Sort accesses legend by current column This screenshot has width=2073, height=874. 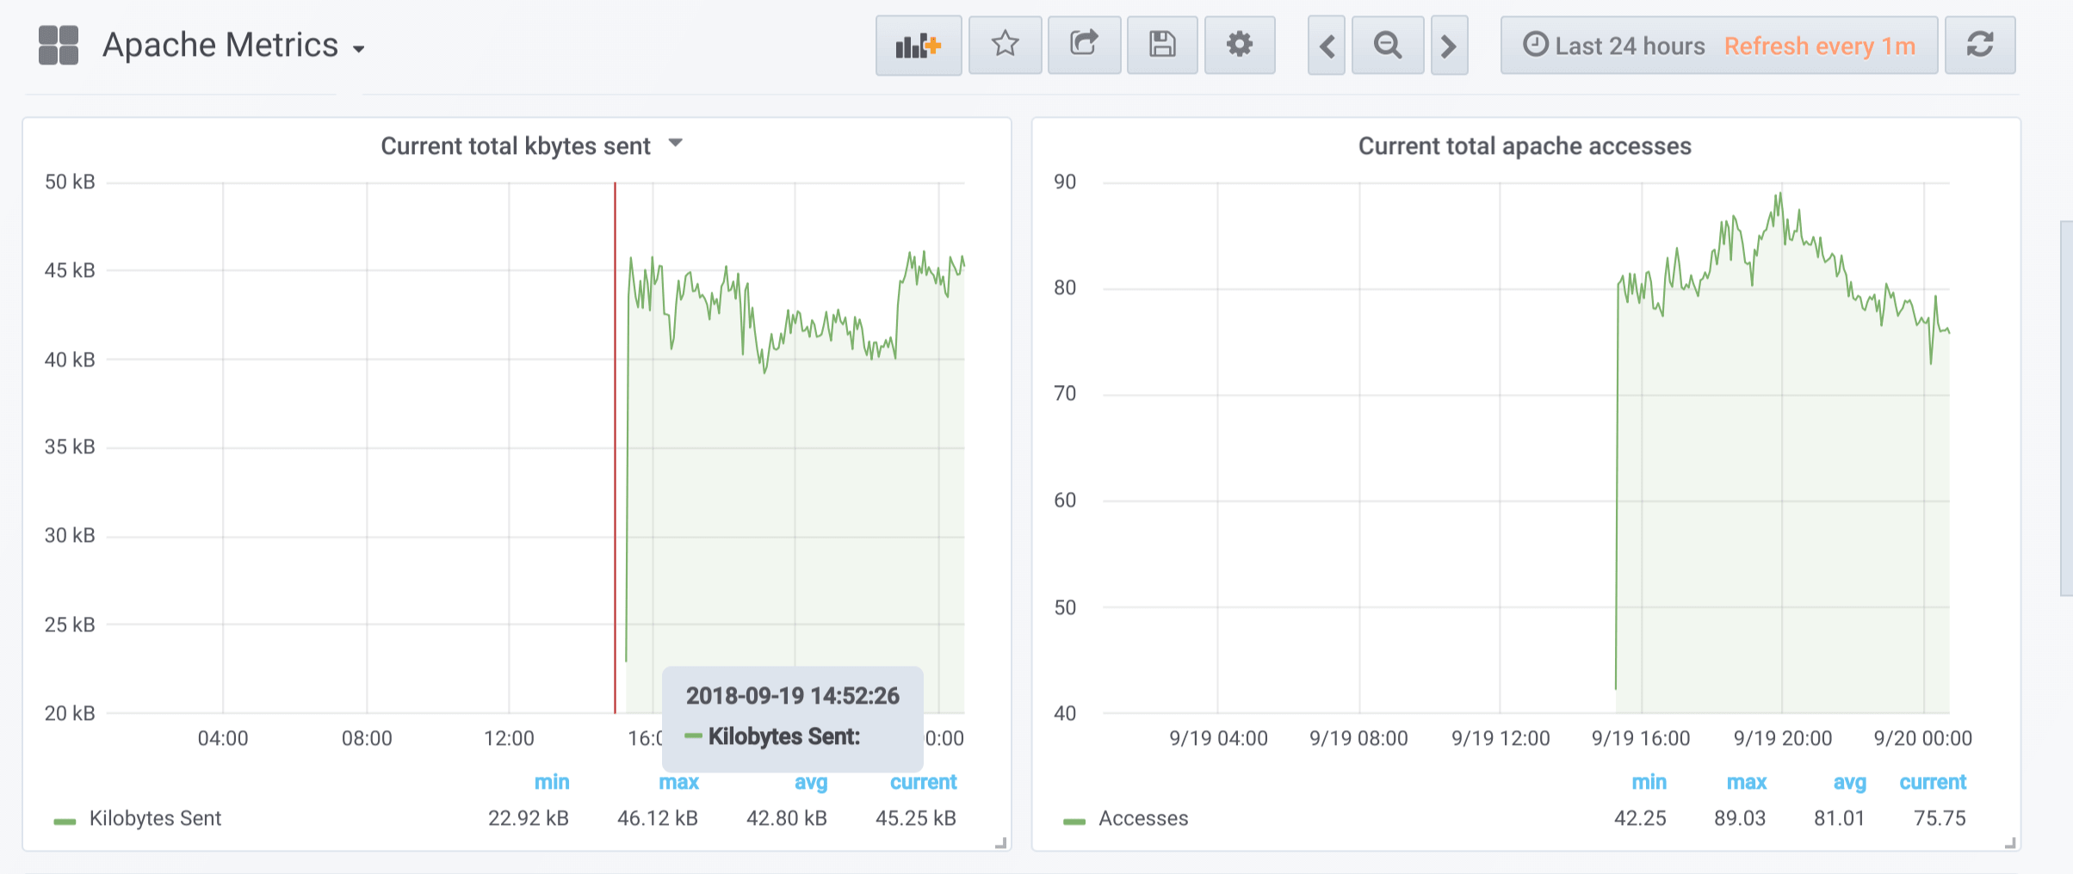[1933, 782]
